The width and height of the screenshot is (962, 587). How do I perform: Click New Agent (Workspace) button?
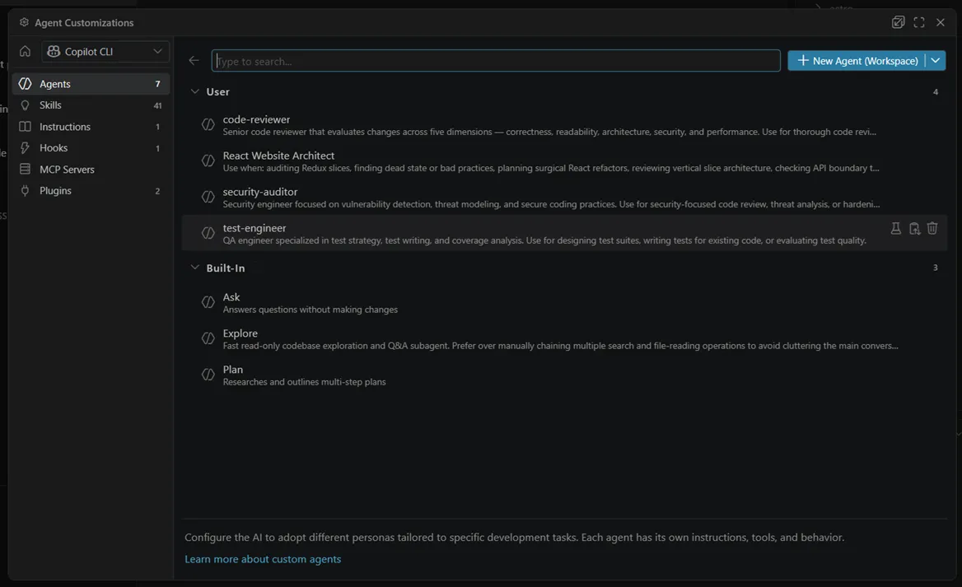click(x=857, y=61)
